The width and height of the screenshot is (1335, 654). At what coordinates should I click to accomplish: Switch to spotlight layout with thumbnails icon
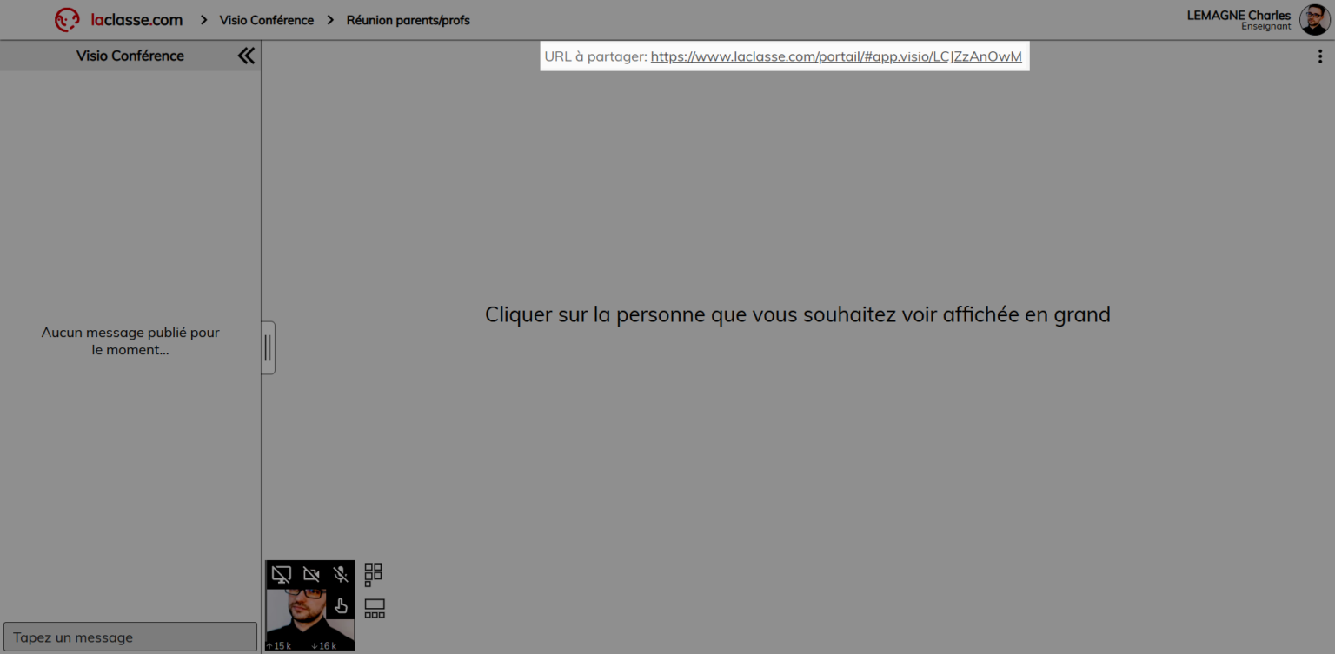point(375,608)
